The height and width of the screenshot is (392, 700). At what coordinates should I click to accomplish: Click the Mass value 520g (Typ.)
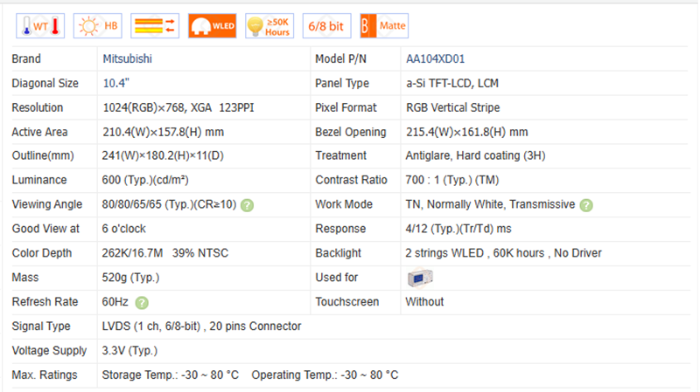coord(130,278)
